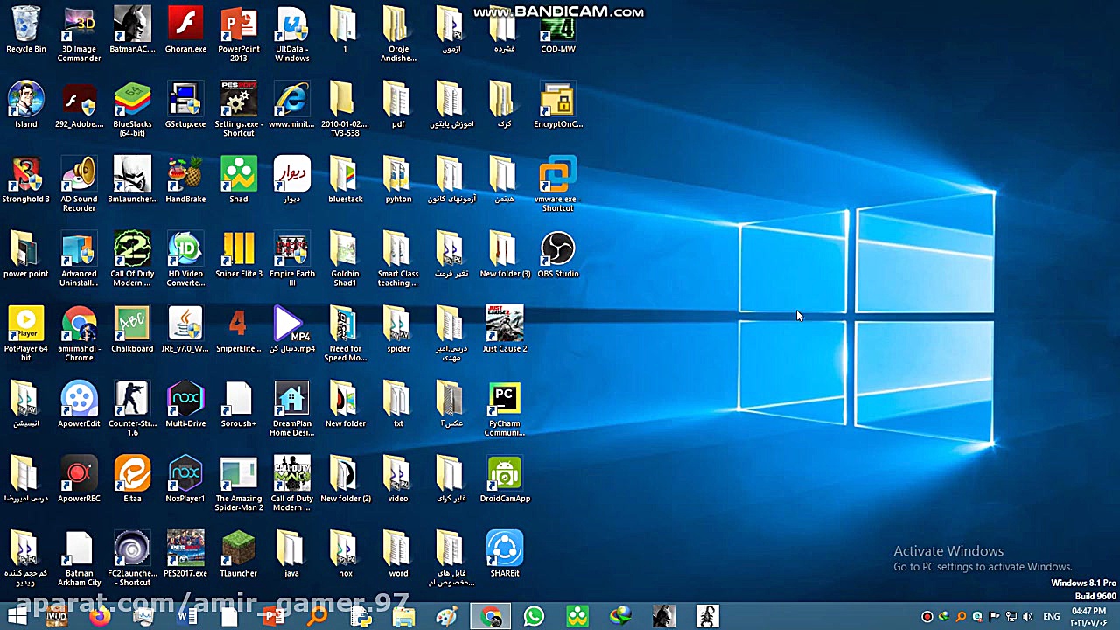
Task: Open the Just Cause 2 shortcut
Action: (x=505, y=325)
